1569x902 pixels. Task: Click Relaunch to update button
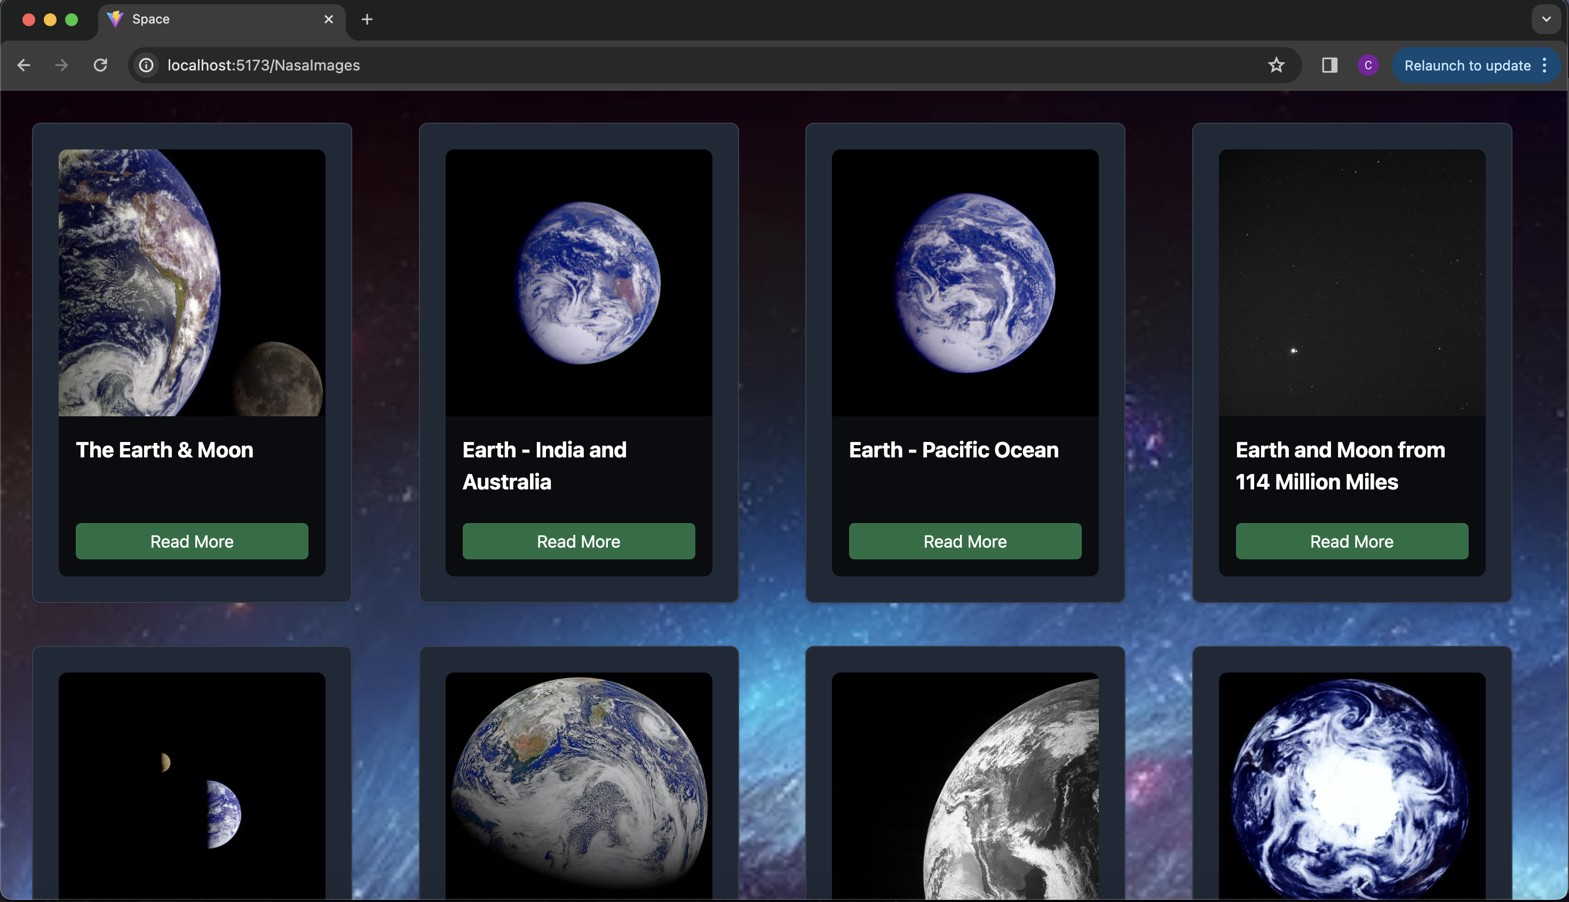pos(1467,65)
